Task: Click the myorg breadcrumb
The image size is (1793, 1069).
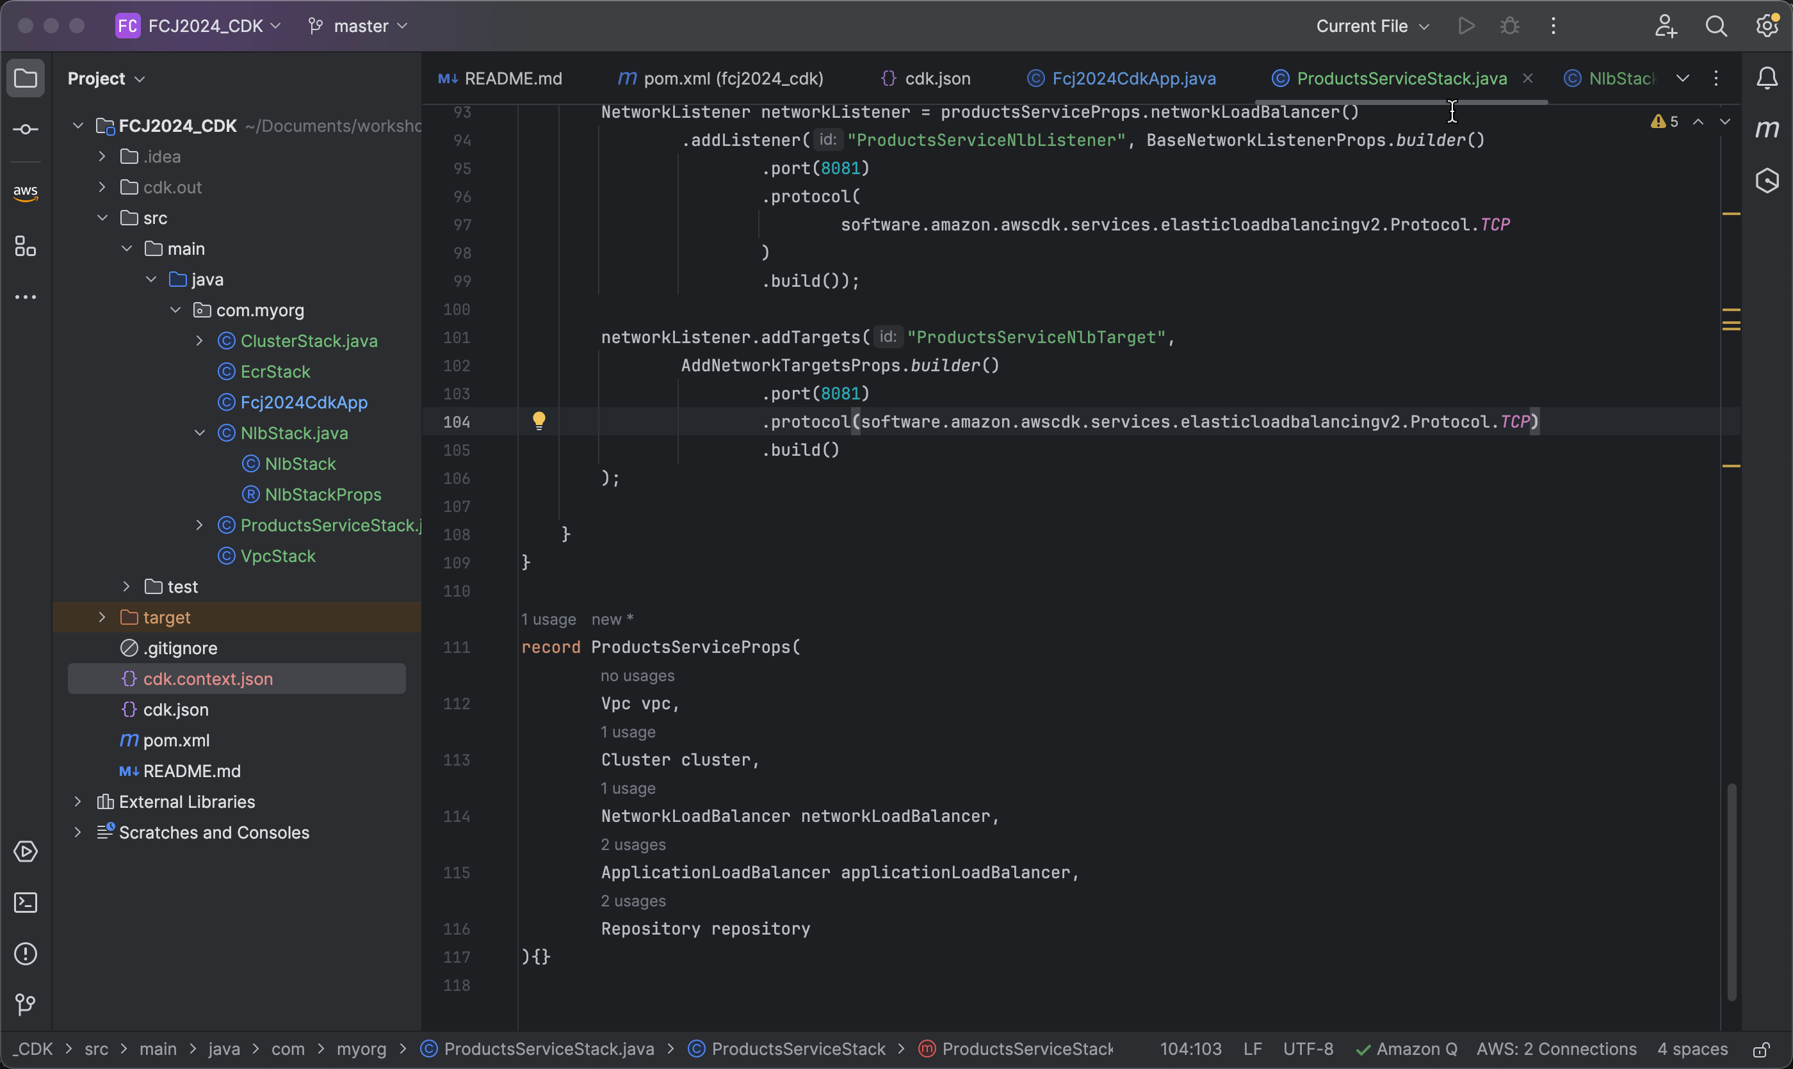Action: click(362, 1050)
